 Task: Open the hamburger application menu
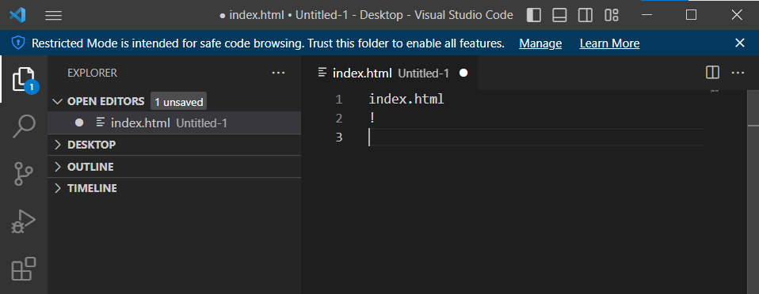click(x=53, y=16)
